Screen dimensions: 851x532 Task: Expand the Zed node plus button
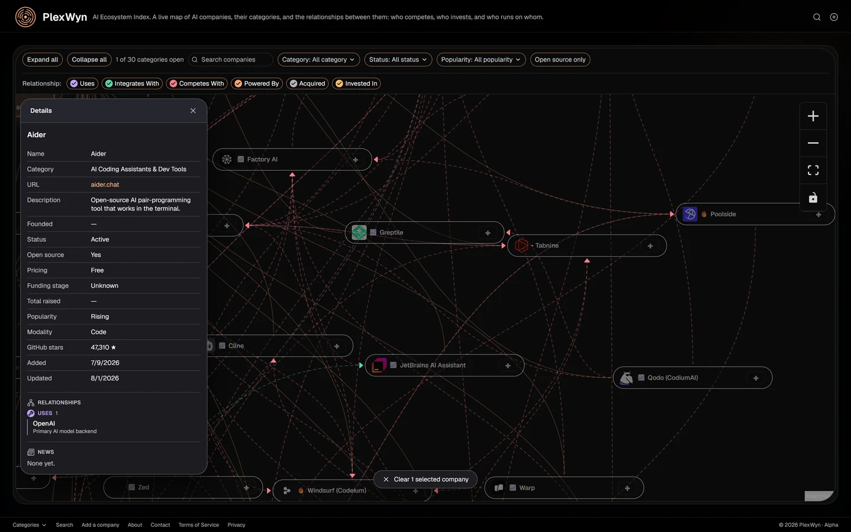246,488
